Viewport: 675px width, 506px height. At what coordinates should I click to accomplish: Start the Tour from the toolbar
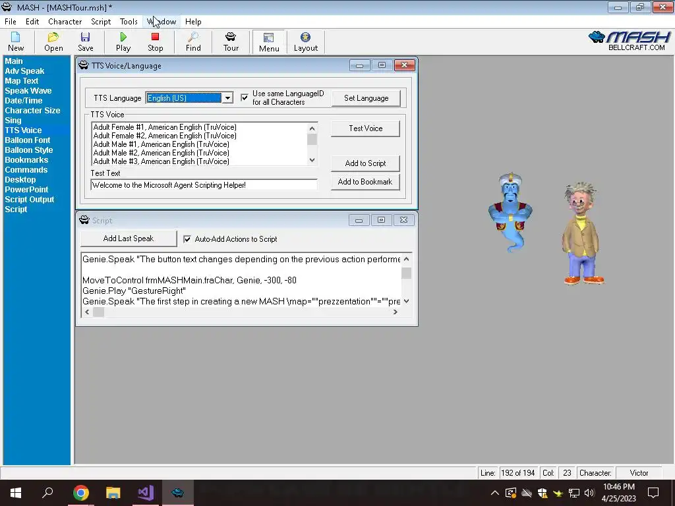[x=231, y=42]
